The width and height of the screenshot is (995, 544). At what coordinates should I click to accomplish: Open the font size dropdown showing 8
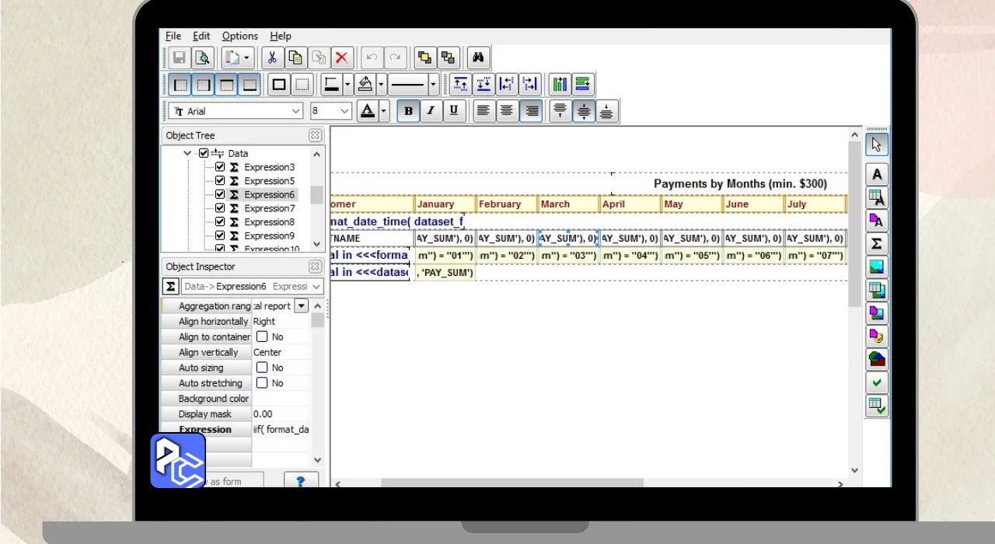[x=345, y=111]
